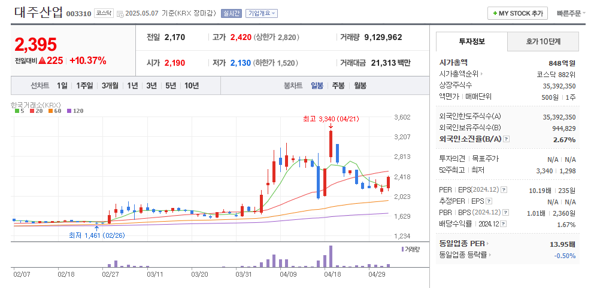The height and width of the screenshot is (288, 594).
Task: Select the 1주일 line chart period
Action: pos(84,86)
